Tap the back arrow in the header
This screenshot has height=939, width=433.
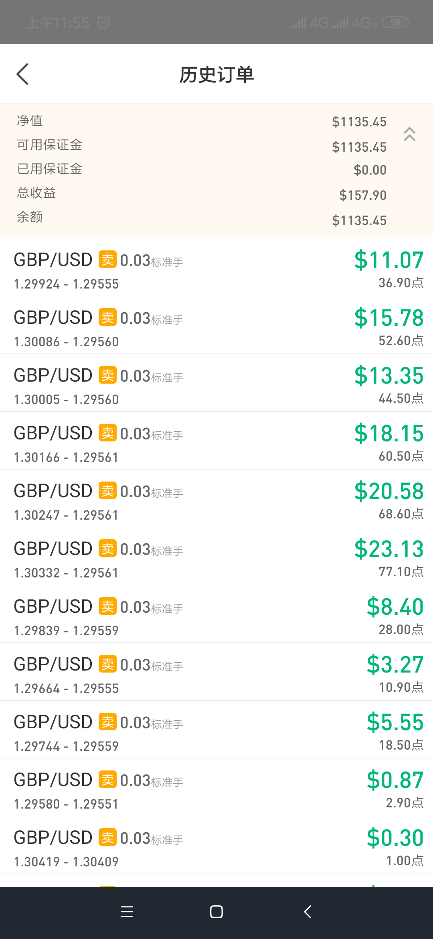(23, 74)
